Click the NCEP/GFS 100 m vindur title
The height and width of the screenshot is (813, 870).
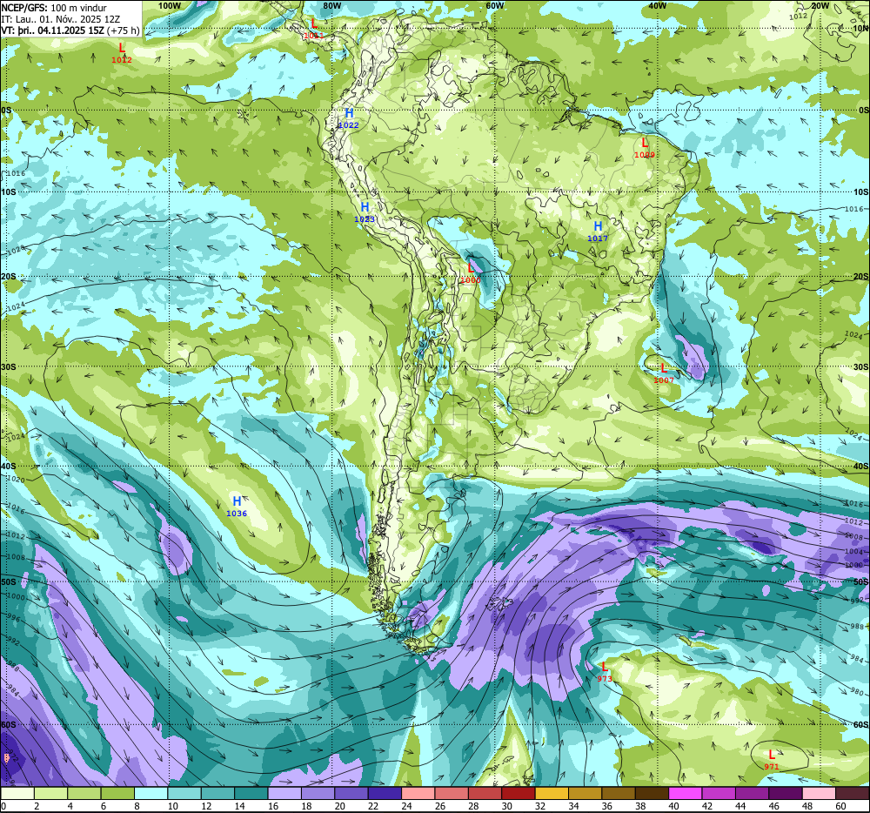point(54,8)
